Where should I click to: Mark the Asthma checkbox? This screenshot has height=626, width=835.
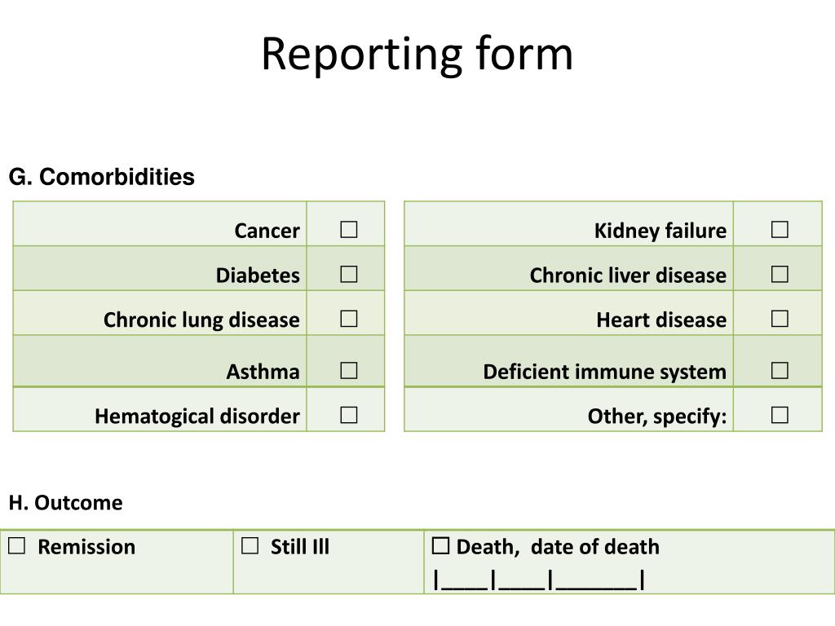(349, 371)
